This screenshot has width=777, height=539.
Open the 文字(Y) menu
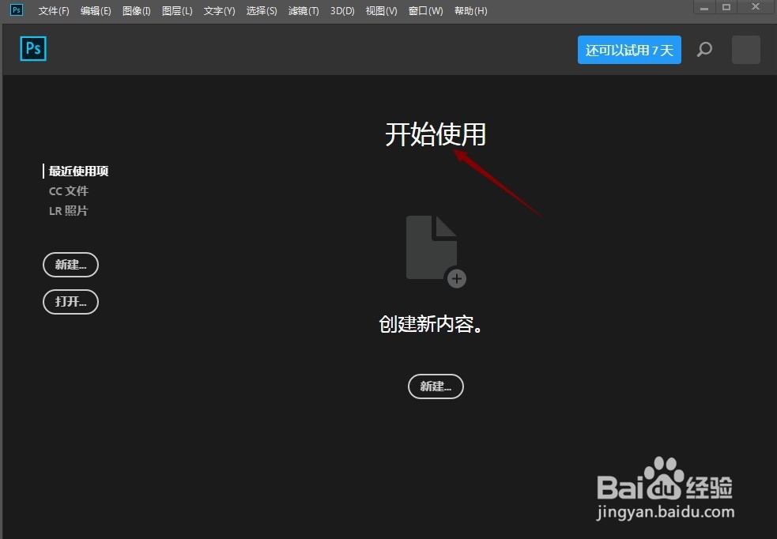click(x=219, y=11)
